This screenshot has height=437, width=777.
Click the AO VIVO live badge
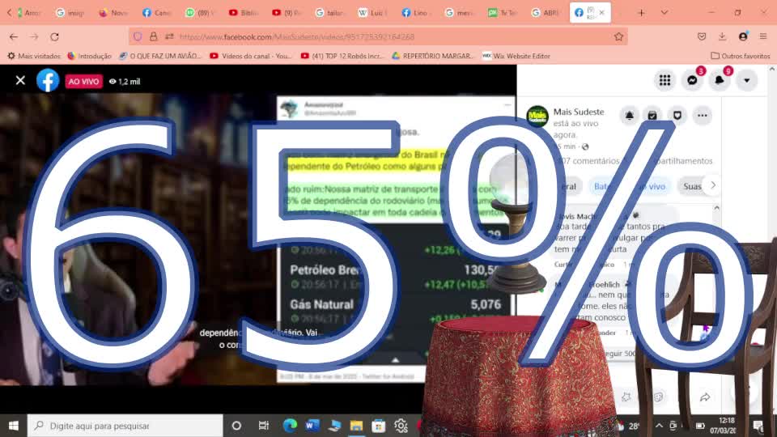pyautogui.click(x=83, y=81)
